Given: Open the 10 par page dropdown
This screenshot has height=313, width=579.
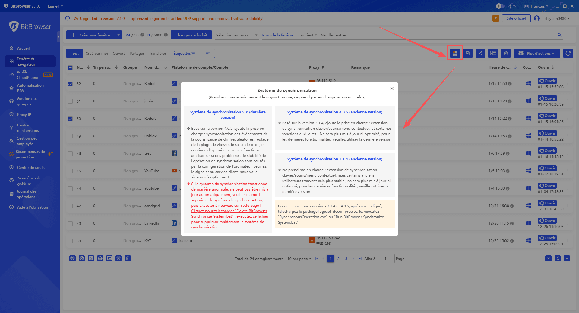Looking at the screenshot, I should [299, 259].
